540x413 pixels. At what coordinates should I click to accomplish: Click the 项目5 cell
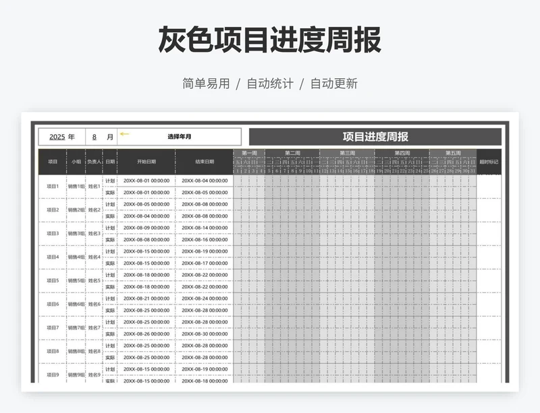click(53, 280)
